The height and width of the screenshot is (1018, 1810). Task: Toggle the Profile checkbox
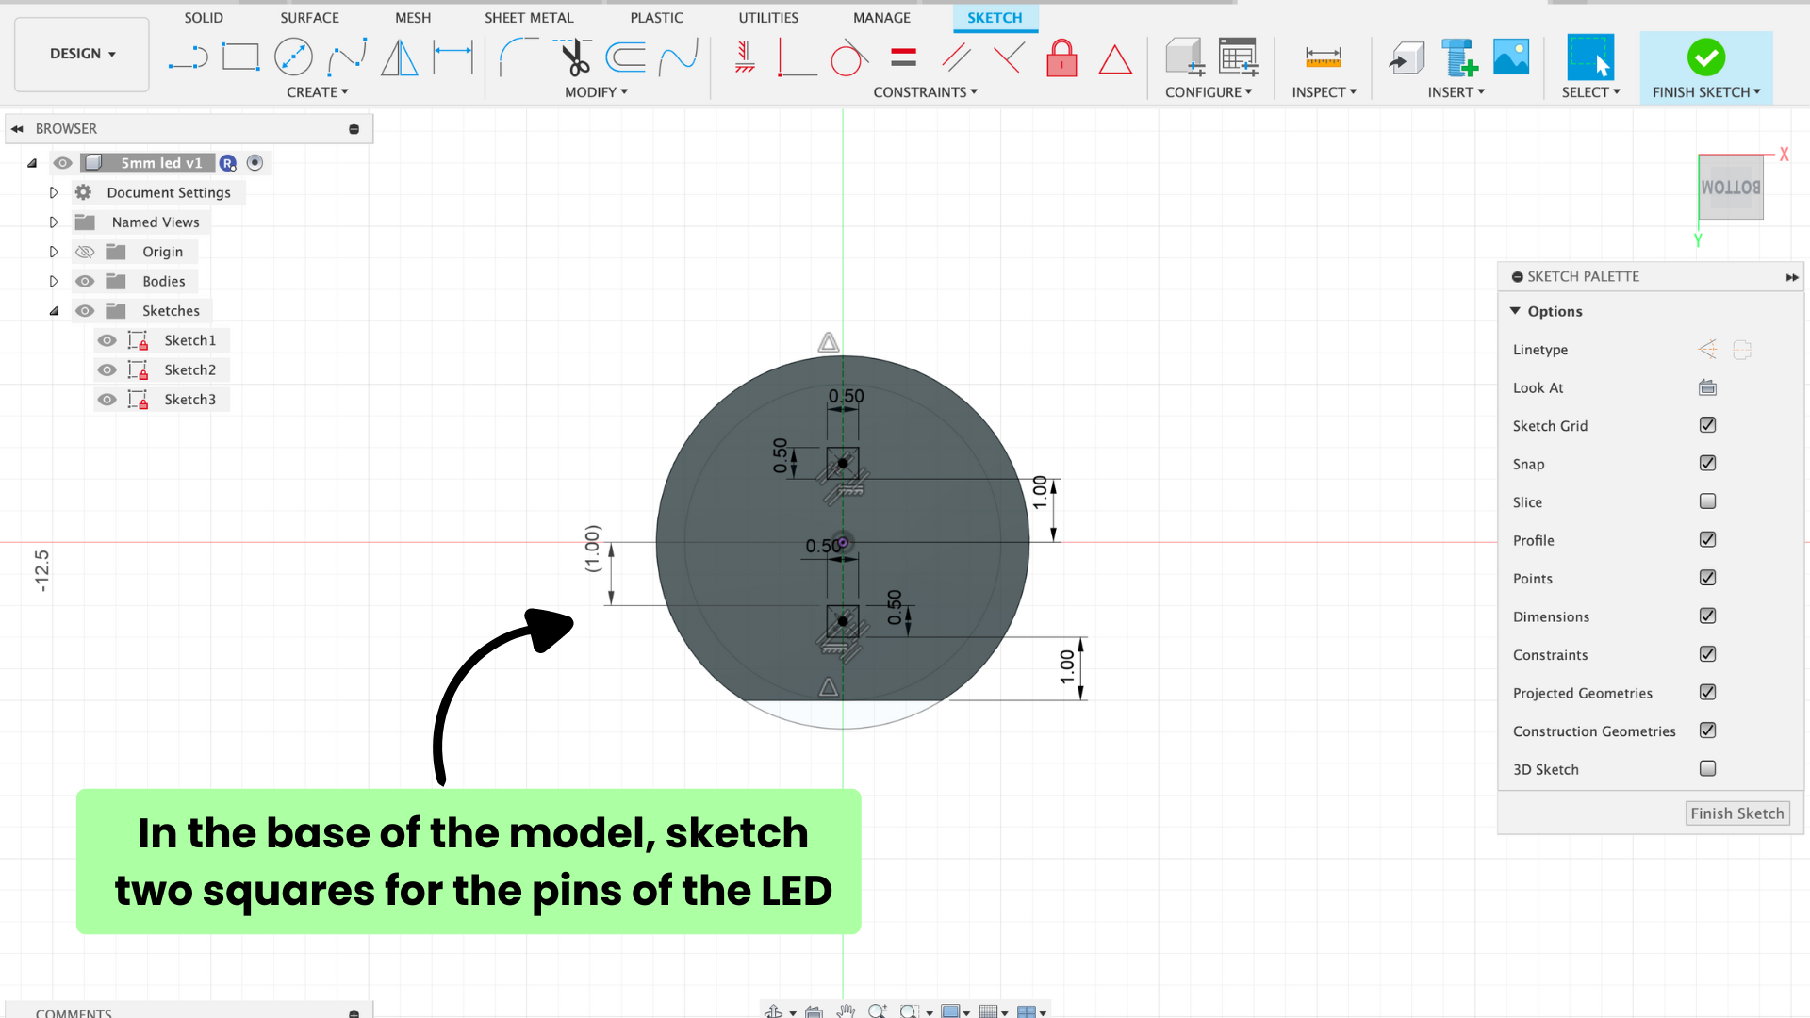point(1707,539)
